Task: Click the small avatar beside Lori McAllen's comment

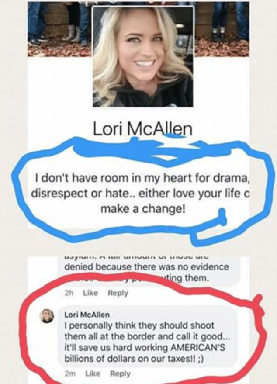Action: tap(47, 316)
